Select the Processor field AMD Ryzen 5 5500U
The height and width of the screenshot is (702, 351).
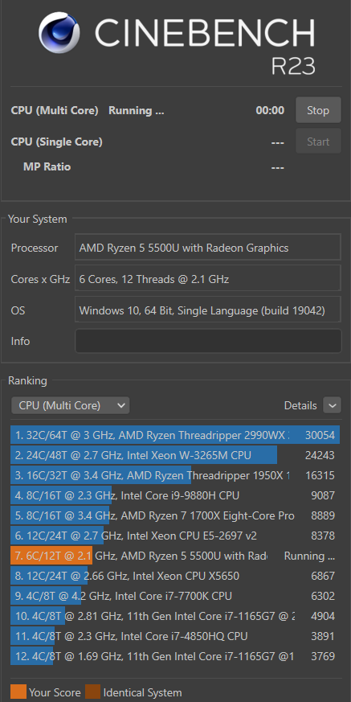(208, 248)
